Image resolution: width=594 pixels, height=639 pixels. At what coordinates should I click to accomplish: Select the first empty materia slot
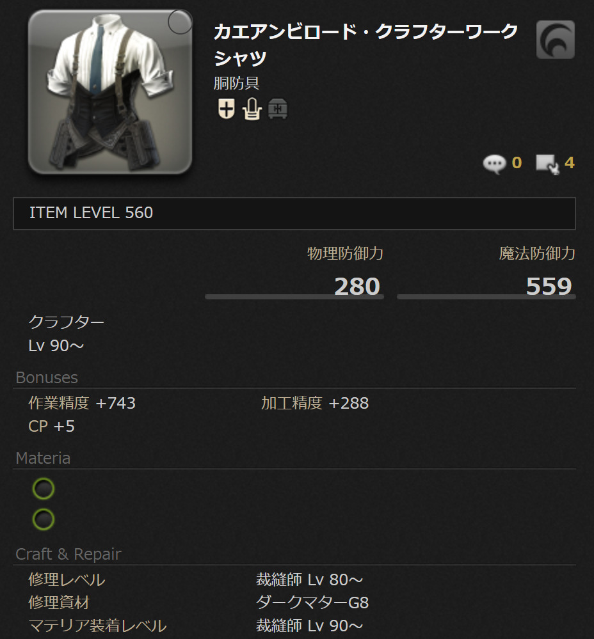tap(44, 489)
